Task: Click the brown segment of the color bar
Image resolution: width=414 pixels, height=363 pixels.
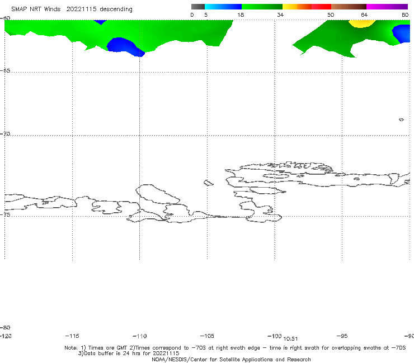Action: [x=349, y=7]
